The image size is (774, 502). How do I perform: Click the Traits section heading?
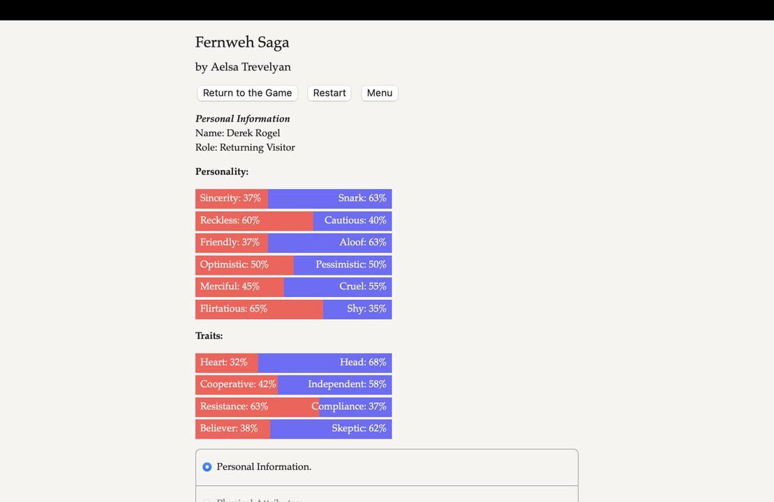(209, 335)
